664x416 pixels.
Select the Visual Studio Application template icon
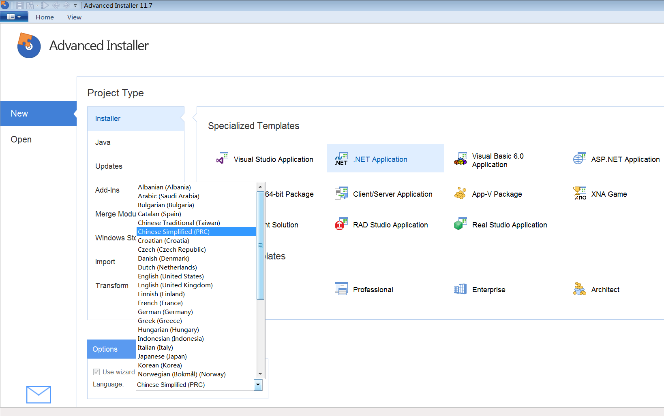pyautogui.click(x=222, y=158)
